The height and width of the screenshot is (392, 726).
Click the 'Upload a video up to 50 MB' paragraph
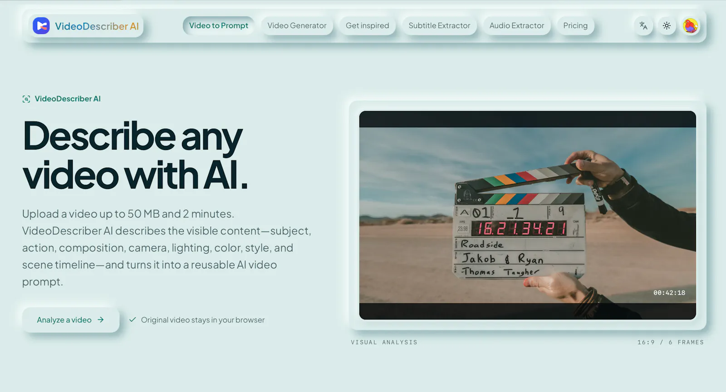tap(167, 248)
